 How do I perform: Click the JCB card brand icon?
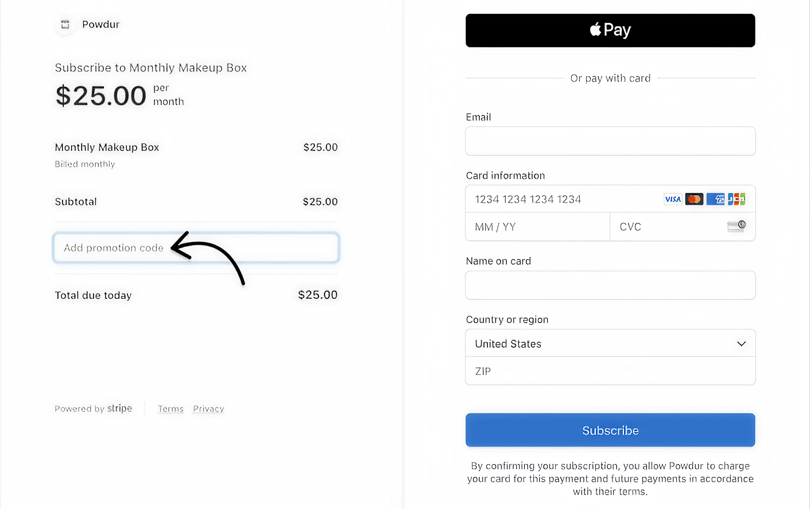pos(737,199)
